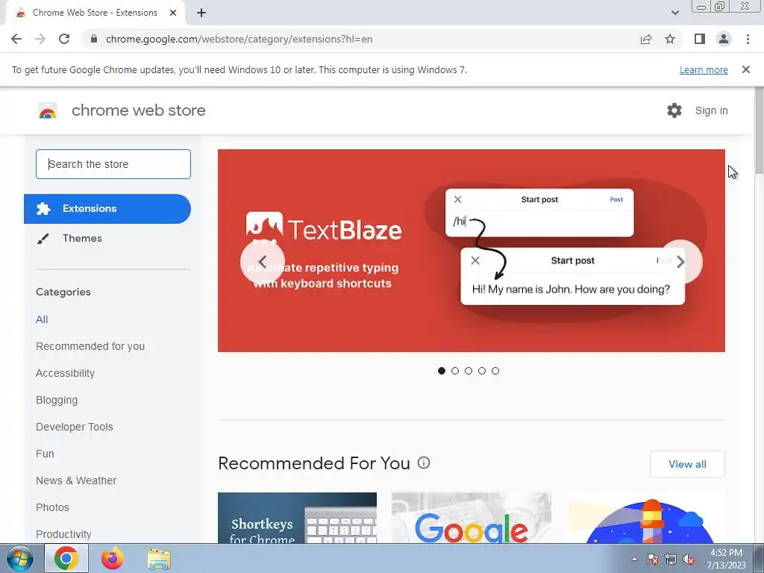Viewport: 764px width, 573px height.
Task: Dismiss the Windows update notice
Action: (745, 69)
